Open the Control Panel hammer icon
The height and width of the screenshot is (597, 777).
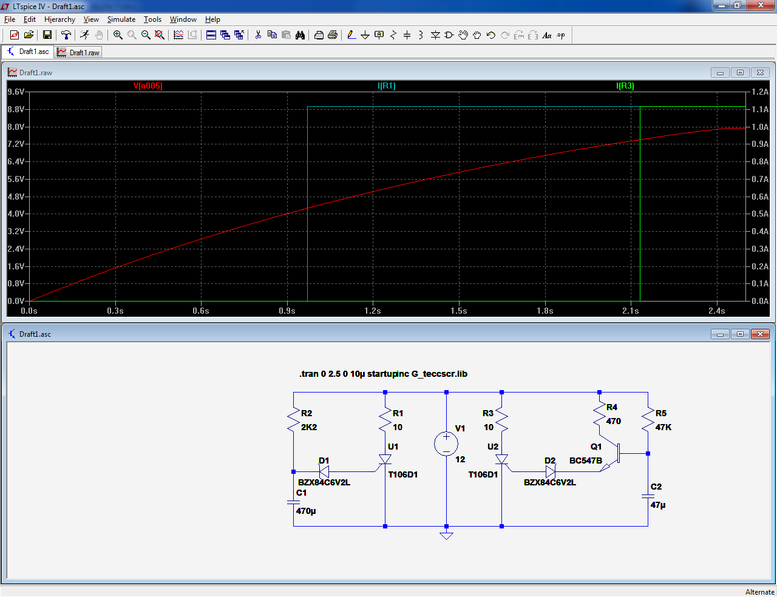(x=66, y=35)
